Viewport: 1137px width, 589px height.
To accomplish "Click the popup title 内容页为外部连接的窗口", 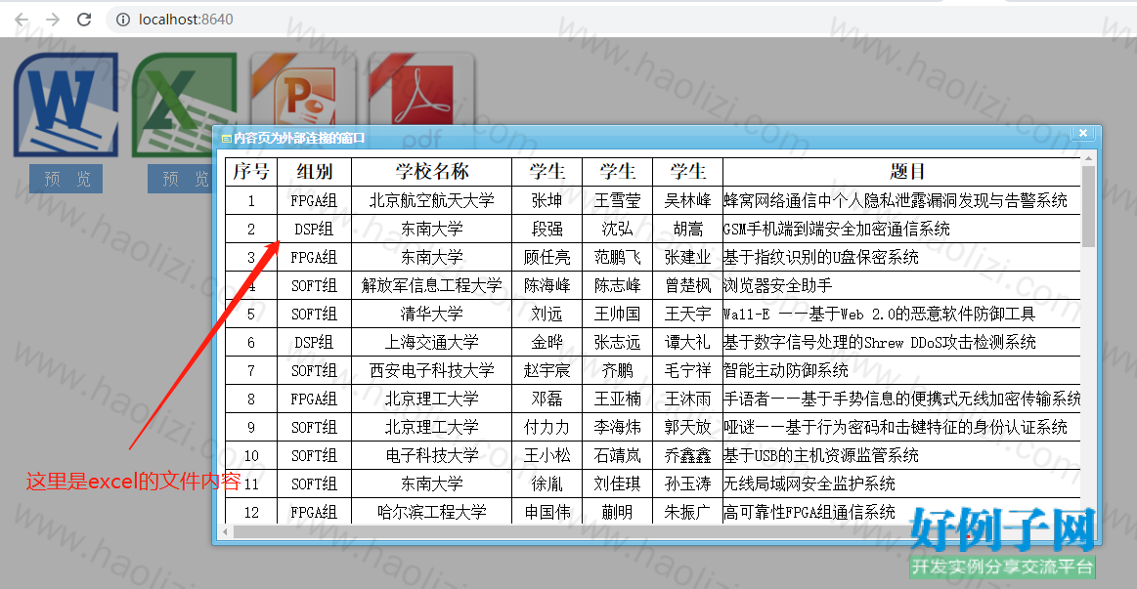I will click(x=299, y=139).
